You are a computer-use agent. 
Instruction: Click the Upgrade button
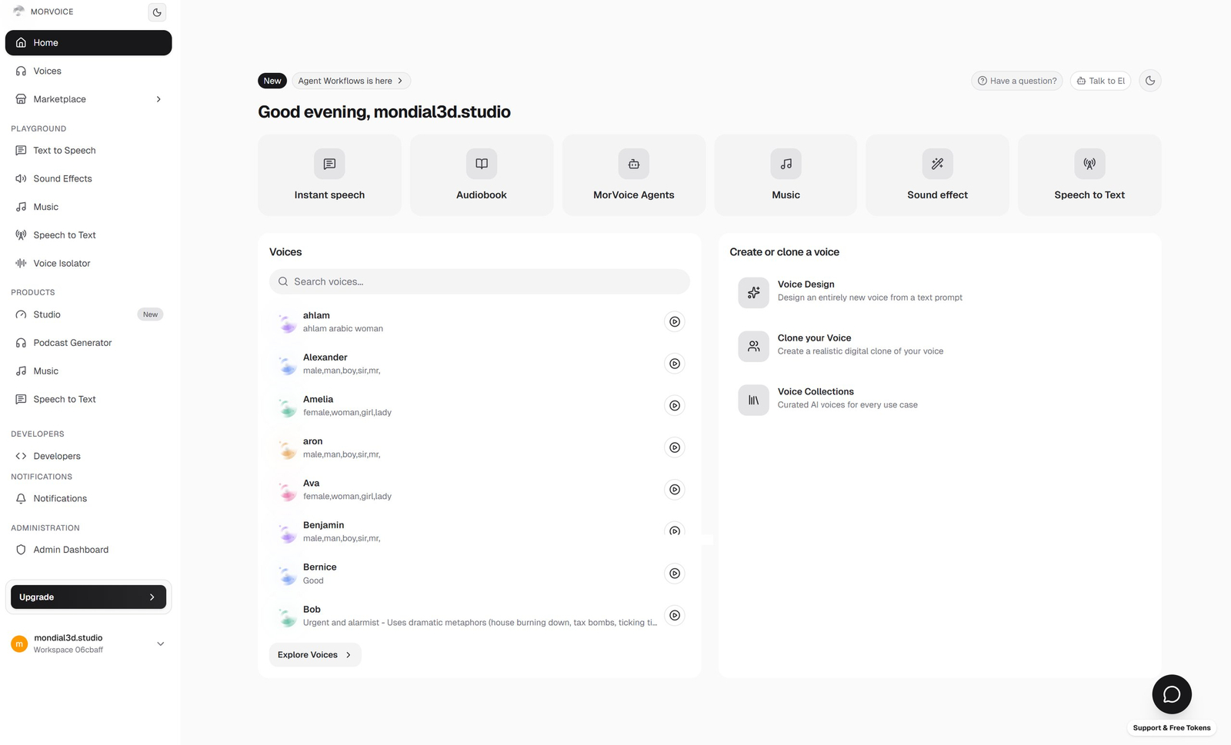coord(88,597)
